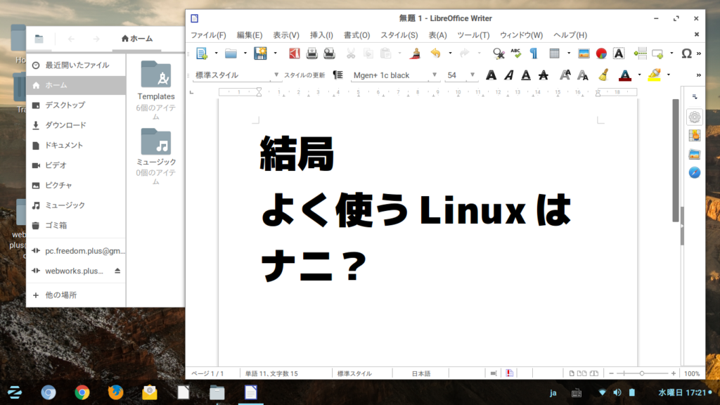Open ダウンロード in file manager sidebar

coord(65,125)
